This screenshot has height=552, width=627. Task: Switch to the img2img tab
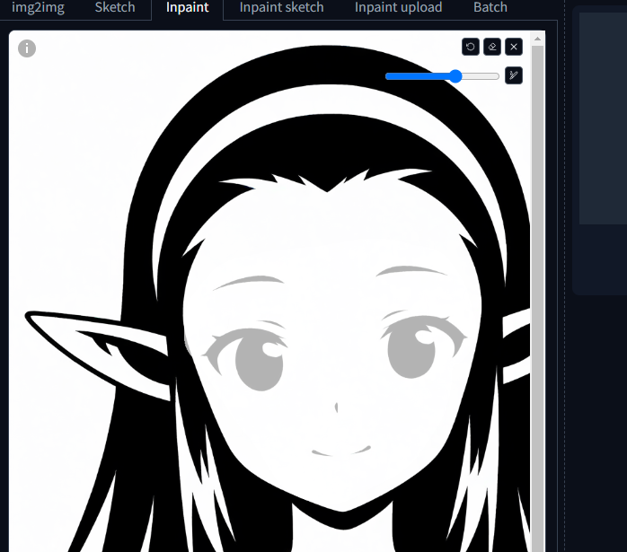38,7
